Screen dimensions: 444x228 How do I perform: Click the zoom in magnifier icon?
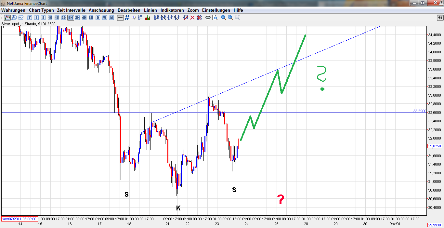223,18
